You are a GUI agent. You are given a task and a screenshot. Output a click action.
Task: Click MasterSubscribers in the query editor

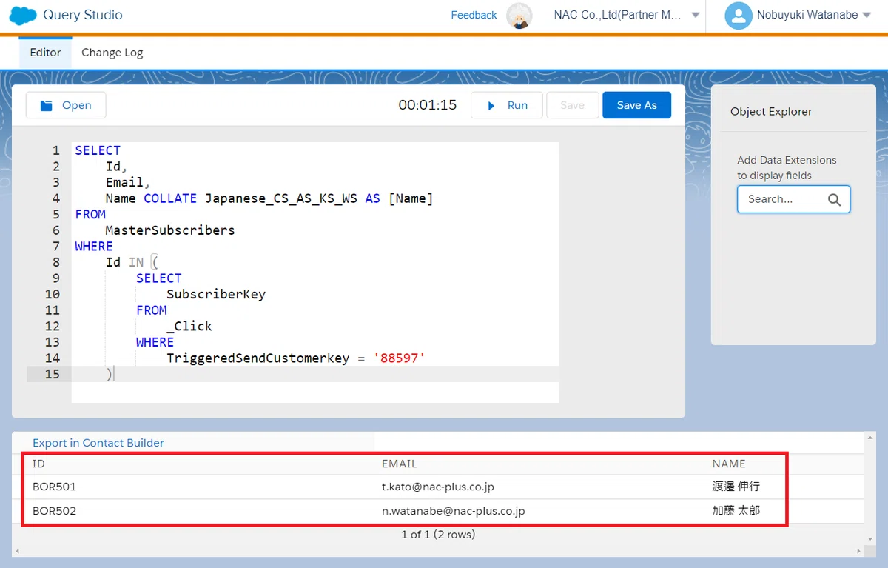170,230
